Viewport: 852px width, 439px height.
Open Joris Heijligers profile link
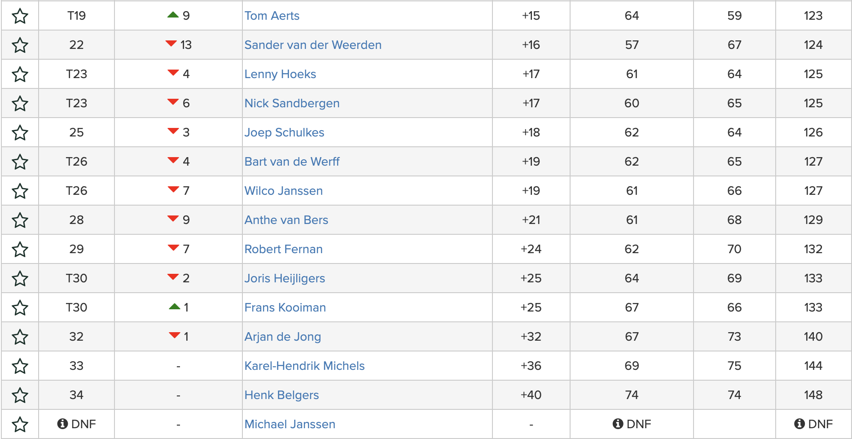[x=285, y=278]
